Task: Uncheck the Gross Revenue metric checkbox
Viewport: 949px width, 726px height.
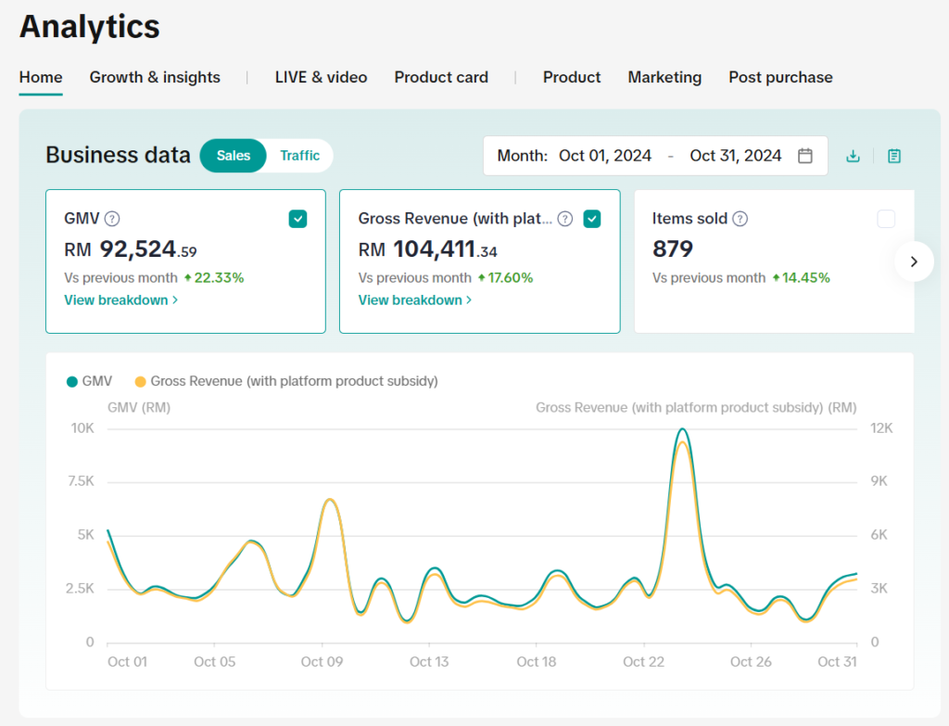Action: [x=592, y=219]
